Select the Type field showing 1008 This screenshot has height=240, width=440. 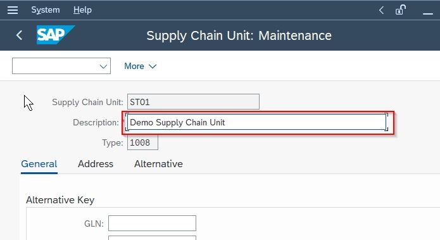tap(142, 142)
